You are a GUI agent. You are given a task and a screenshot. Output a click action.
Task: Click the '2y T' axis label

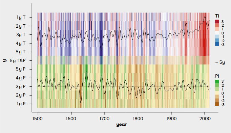coord(21,26)
